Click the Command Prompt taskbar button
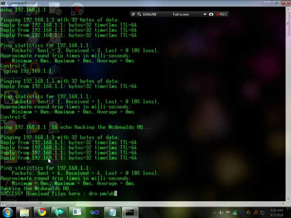Screen dimensions: 291x218 (x=130, y=212)
